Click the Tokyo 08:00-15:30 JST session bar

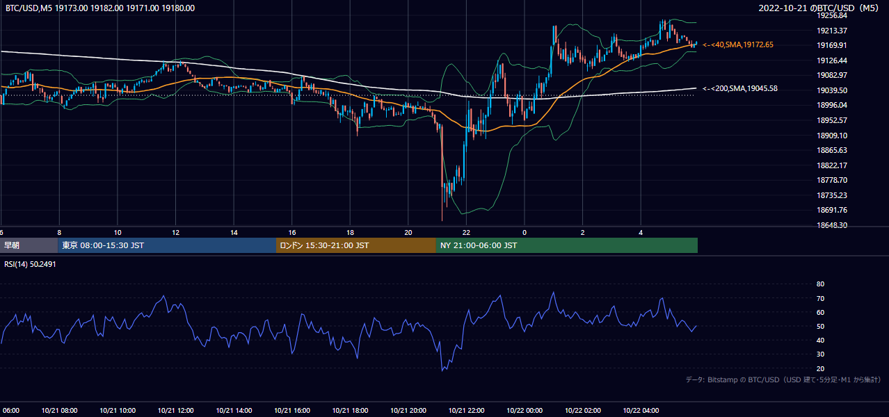click(x=167, y=245)
